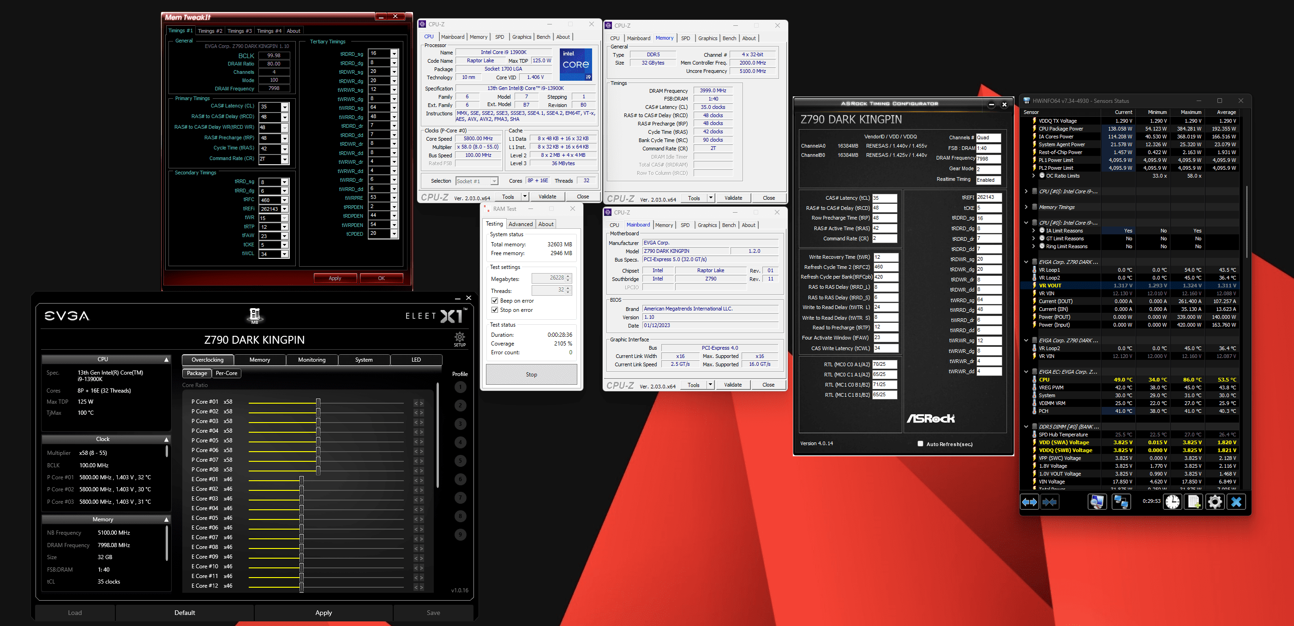Open SPD tab in CPU-Z Memory window
Viewport: 1294px width, 626px height.
tap(686, 38)
